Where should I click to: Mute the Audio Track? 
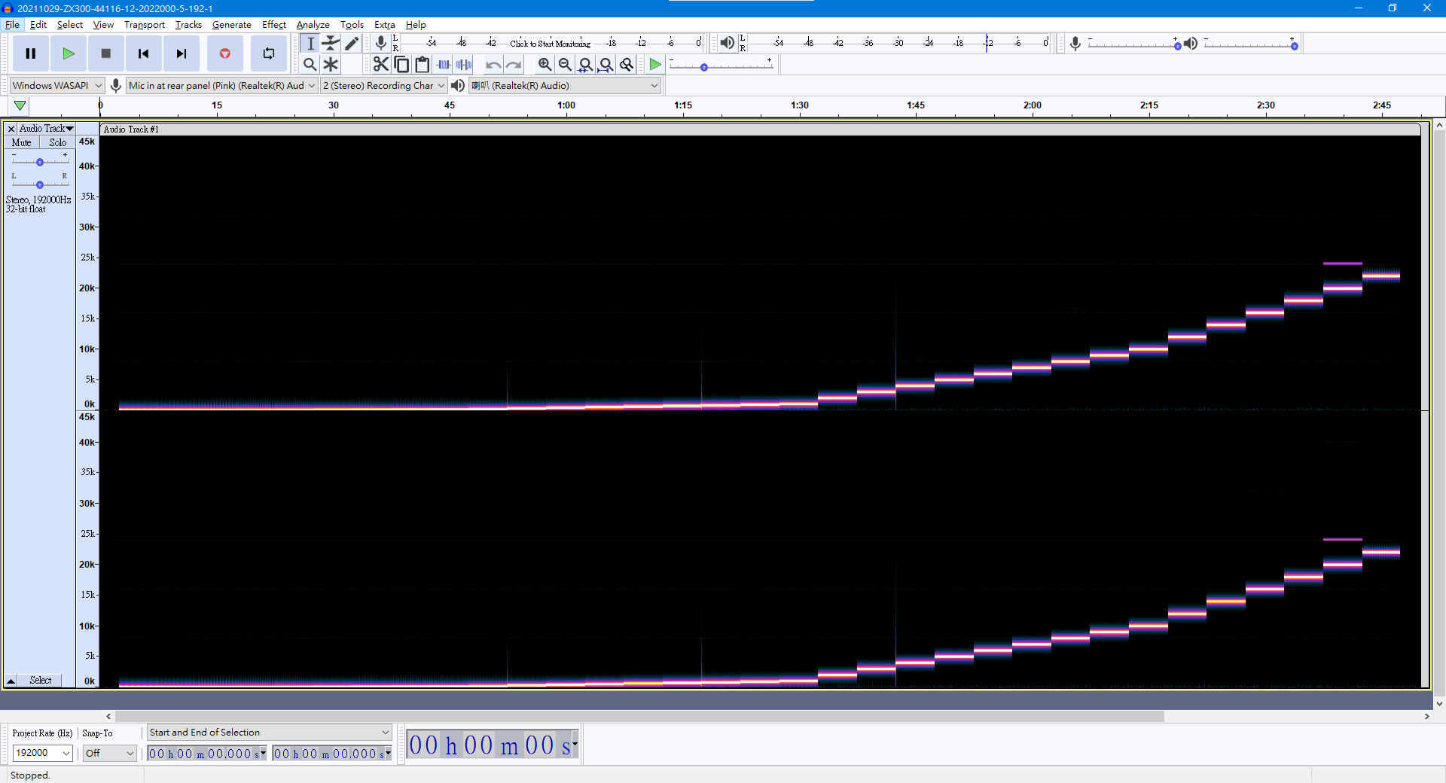click(x=22, y=142)
